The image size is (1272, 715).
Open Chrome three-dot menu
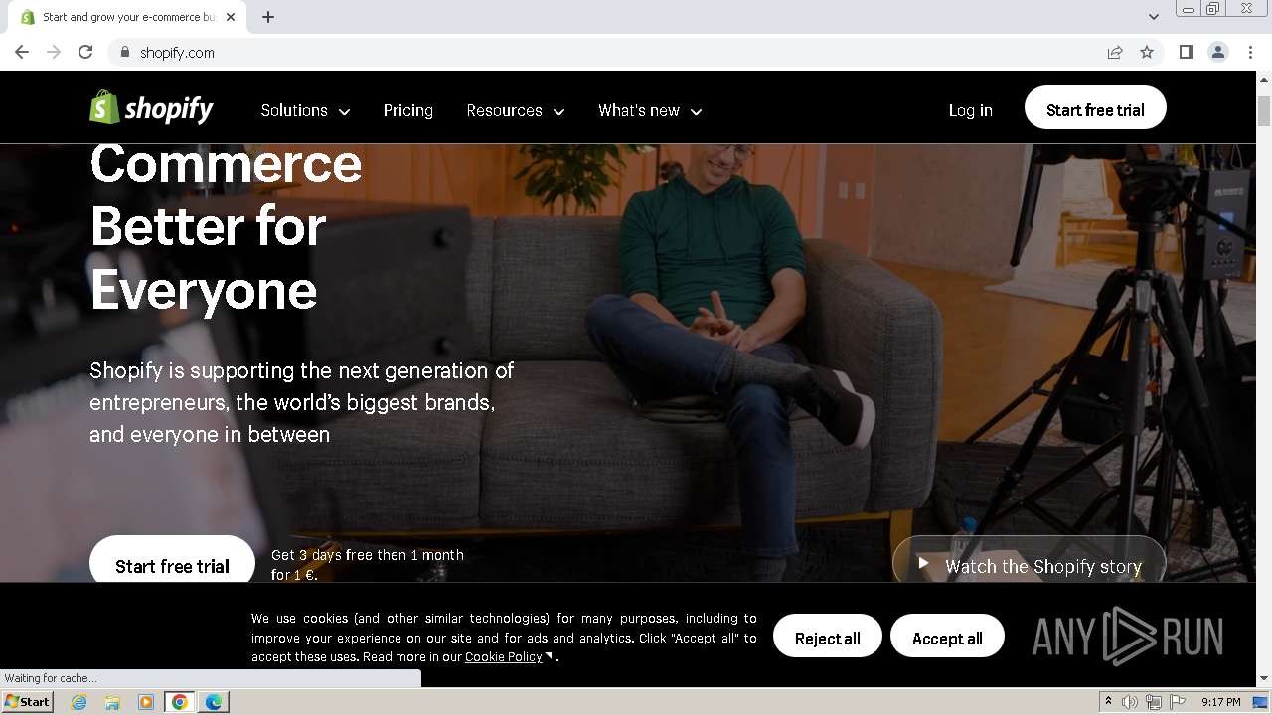[1250, 52]
